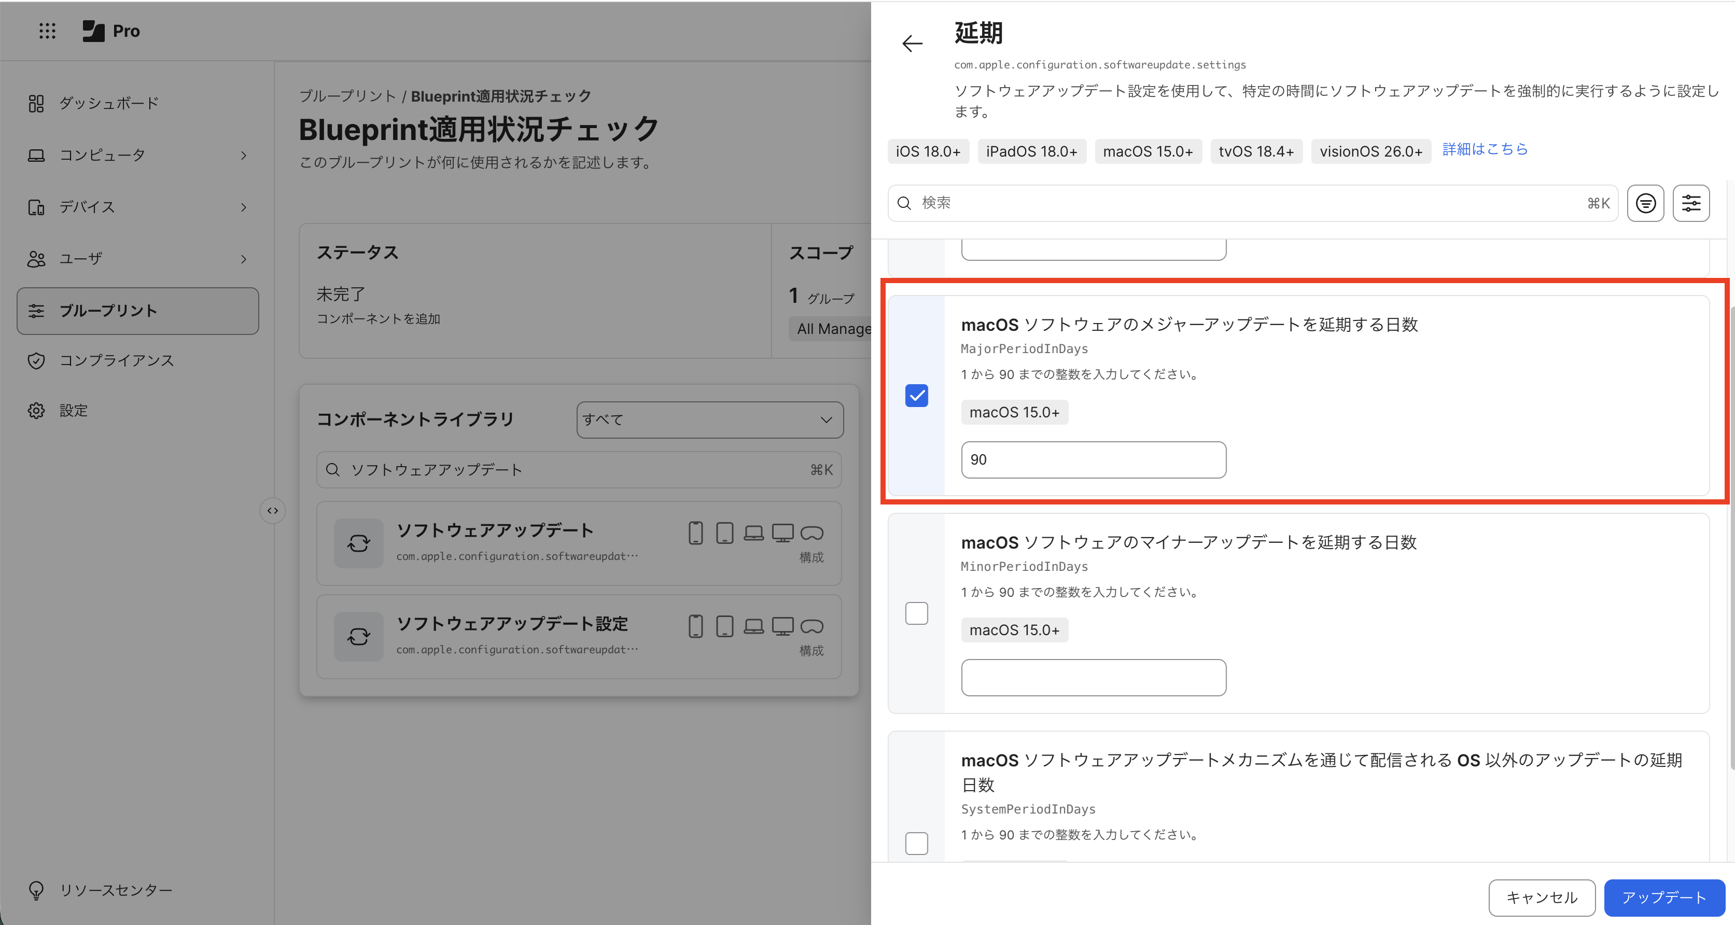Click the リソースセンター lightbulb icon
Image resolution: width=1735 pixels, height=925 pixels.
pos(36,890)
